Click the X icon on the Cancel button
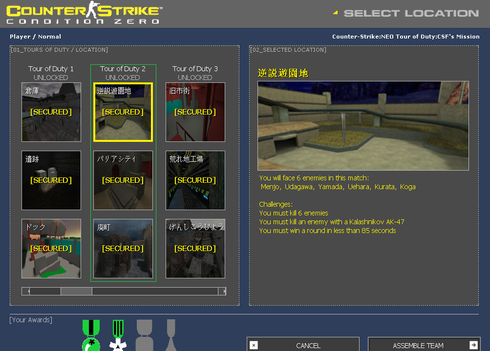The width and height of the screenshot is (490, 351). [x=253, y=345]
